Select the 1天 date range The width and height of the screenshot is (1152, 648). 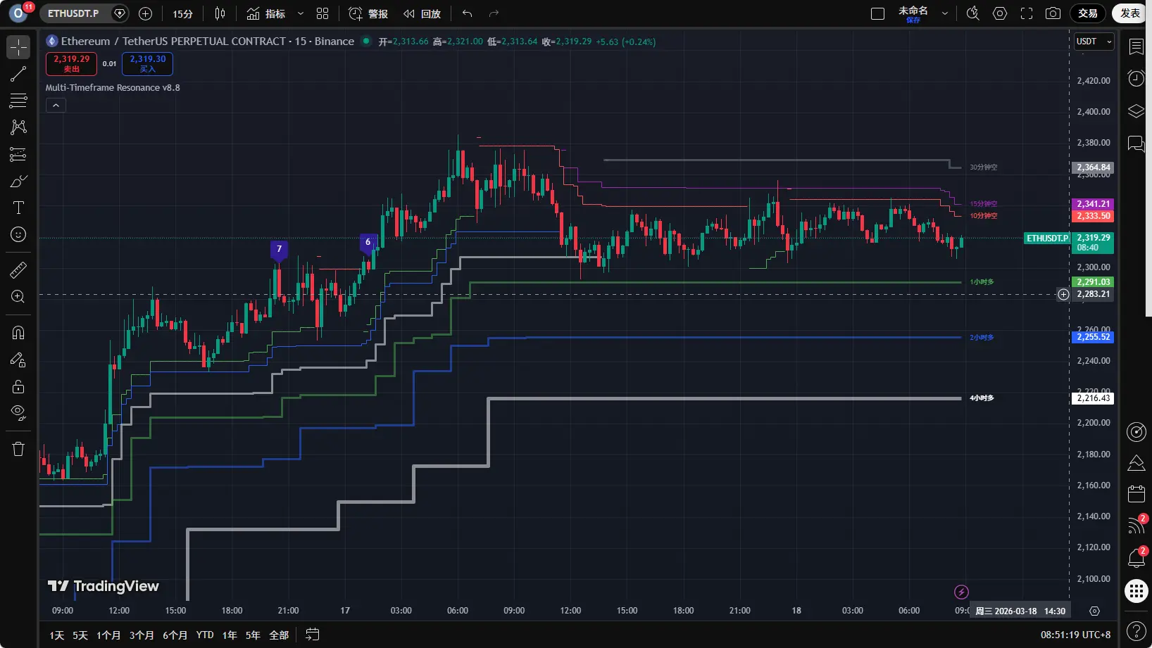coord(57,635)
